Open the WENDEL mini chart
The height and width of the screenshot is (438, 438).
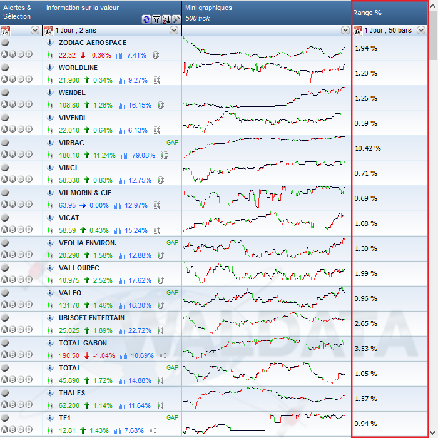(x=264, y=98)
